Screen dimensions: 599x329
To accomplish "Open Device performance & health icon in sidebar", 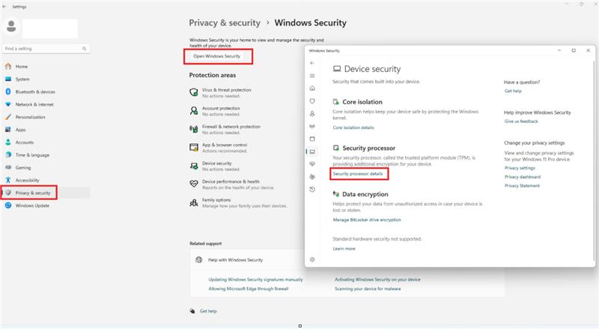I will 312,164.
